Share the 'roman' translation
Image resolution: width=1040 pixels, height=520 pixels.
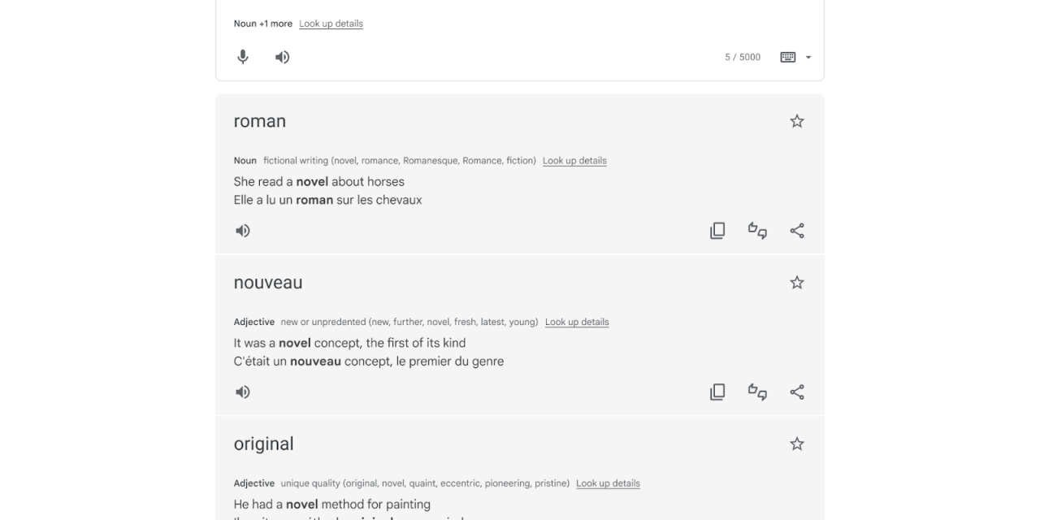797,231
